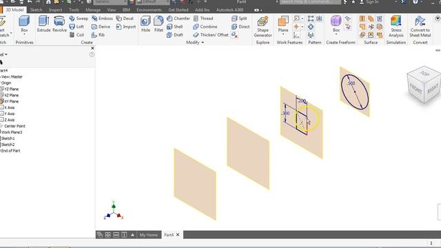
Task: Click the Search Help & Commands field
Action: tap(310, 2)
